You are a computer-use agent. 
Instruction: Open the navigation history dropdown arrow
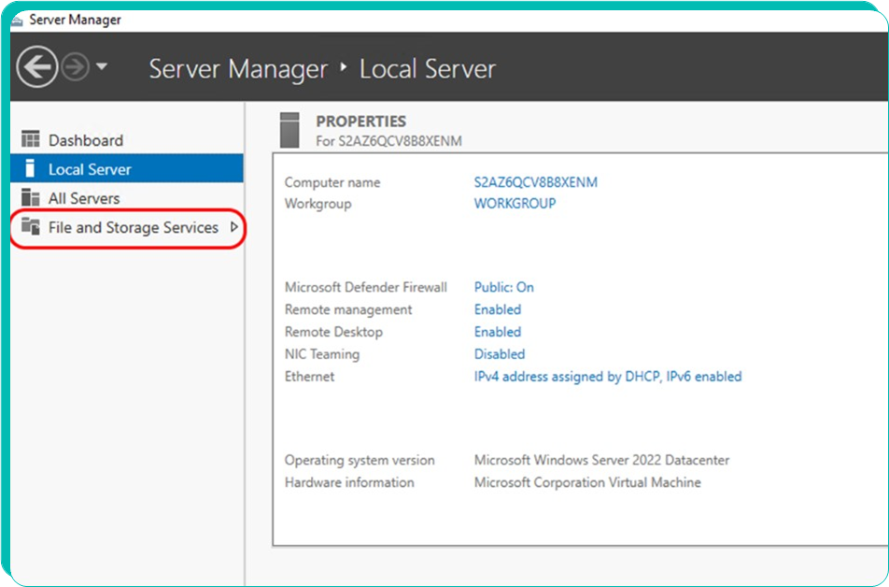102,66
